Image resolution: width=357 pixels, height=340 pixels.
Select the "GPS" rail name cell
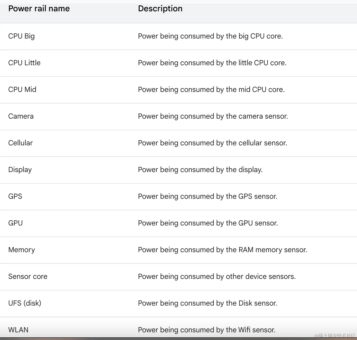15,196
